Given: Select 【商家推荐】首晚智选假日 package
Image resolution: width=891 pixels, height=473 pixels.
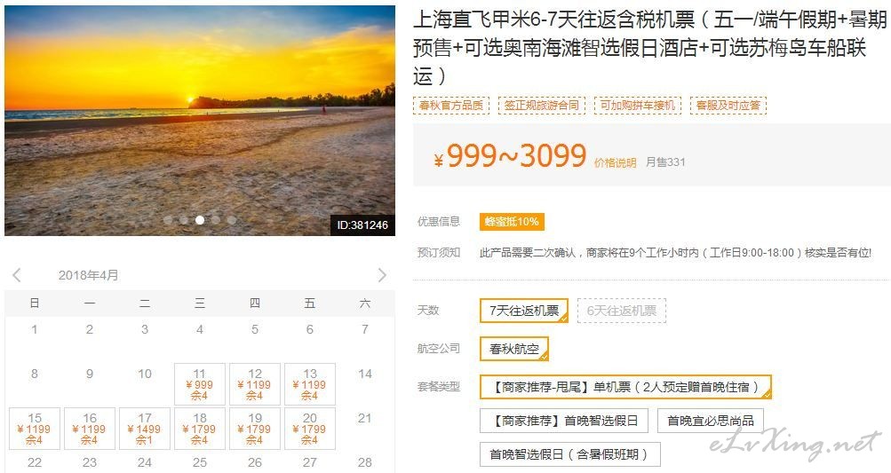Looking at the screenshot, I should pyautogui.click(x=565, y=421).
